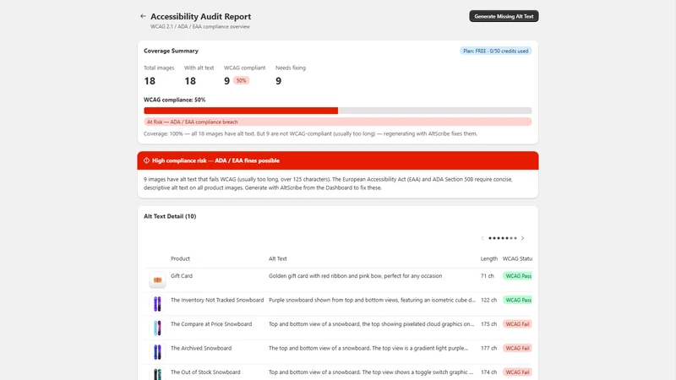This screenshot has width=676, height=380.
Task: Click the pagination dots indicator
Action: click(x=502, y=238)
